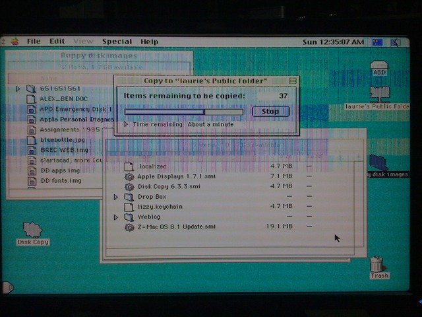Viewport: 422px width, 317px height.
Task: Open the Help menu
Action: pos(150,42)
